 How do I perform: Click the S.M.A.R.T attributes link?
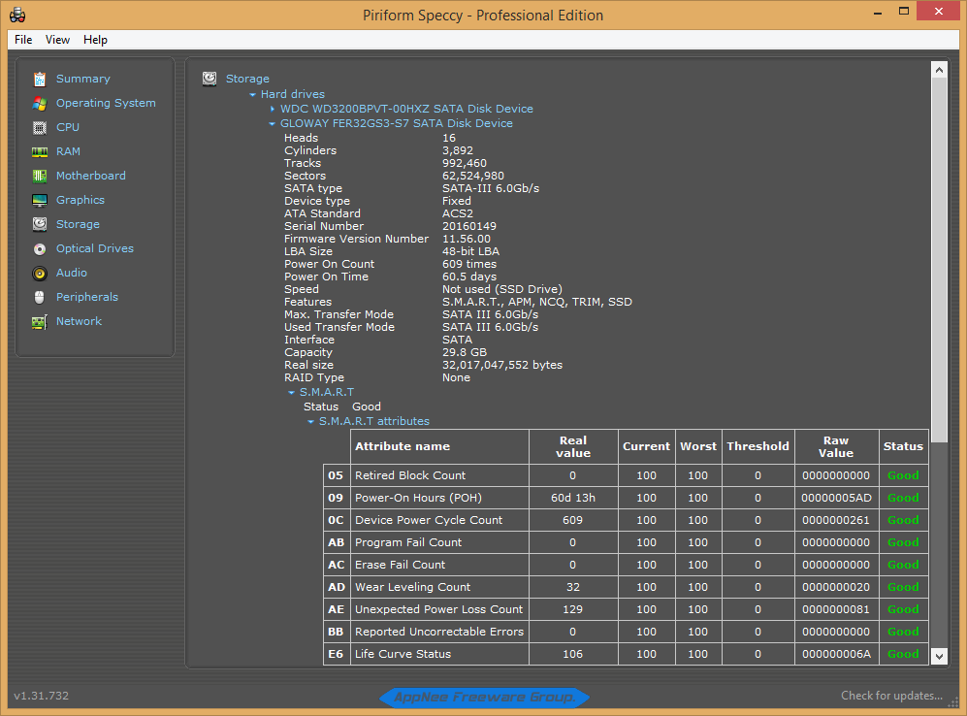(373, 421)
